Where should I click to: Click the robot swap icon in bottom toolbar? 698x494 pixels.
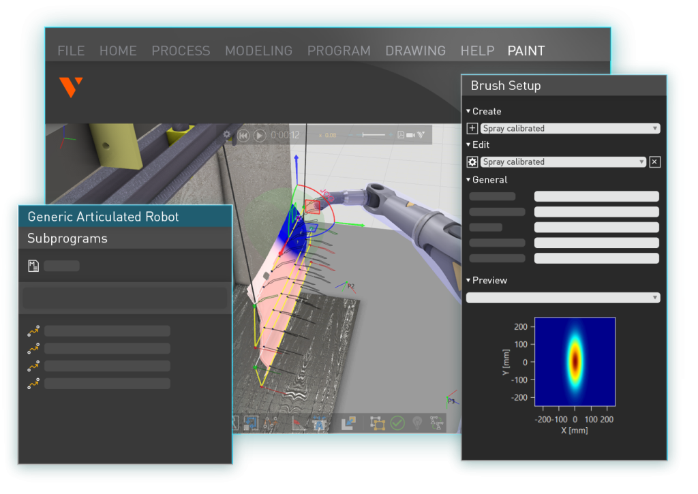click(436, 423)
